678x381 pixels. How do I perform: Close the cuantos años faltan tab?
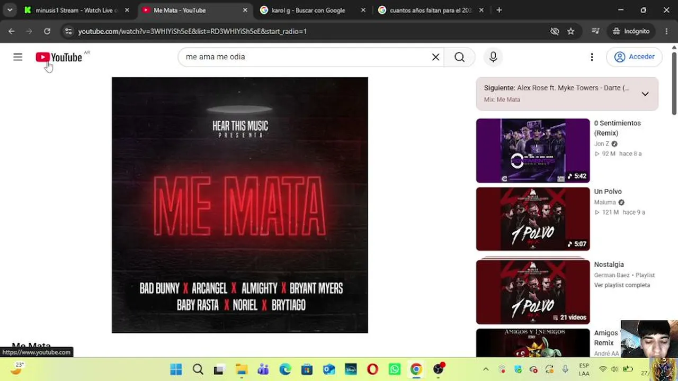(x=481, y=10)
